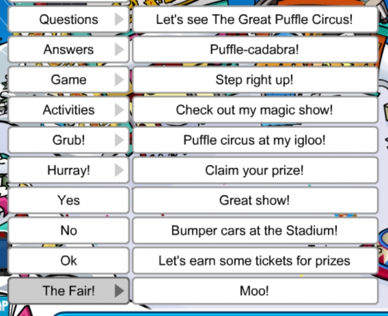Send the Moo! message
Image resolution: width=388 pixels, height=316 pixels.
click(254, 291)
